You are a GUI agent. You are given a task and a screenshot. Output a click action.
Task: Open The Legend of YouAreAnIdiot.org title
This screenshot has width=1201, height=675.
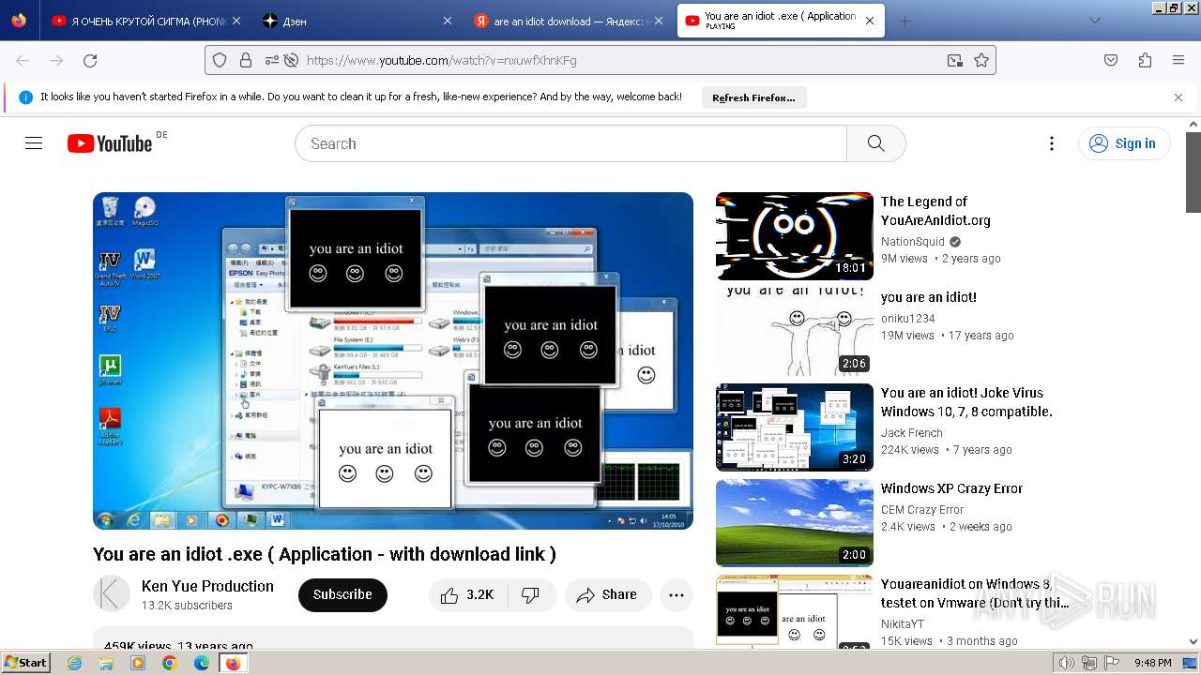click(x=935, y=211)
